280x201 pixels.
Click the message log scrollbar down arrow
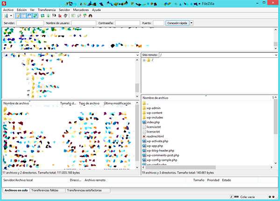click(275, 48)
